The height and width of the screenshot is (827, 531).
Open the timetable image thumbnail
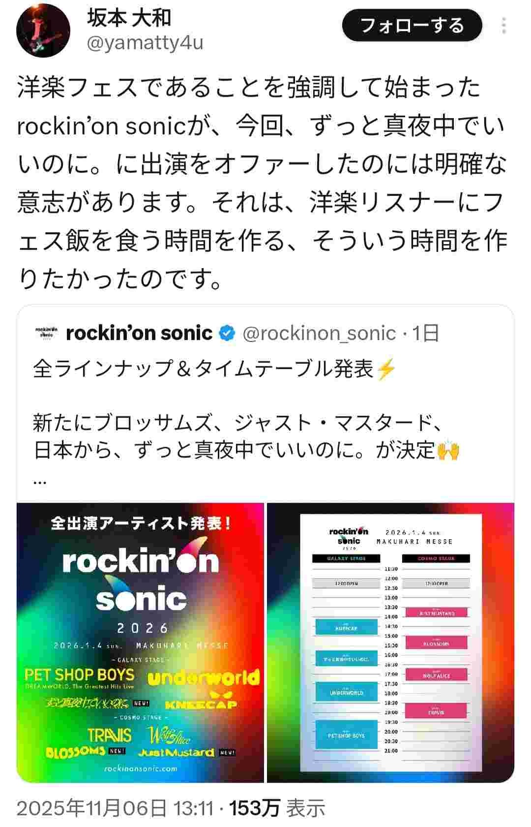[x=390, y=643]
